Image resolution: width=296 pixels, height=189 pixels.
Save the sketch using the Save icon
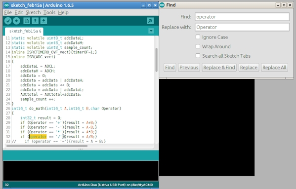click(x=43, y=21)
